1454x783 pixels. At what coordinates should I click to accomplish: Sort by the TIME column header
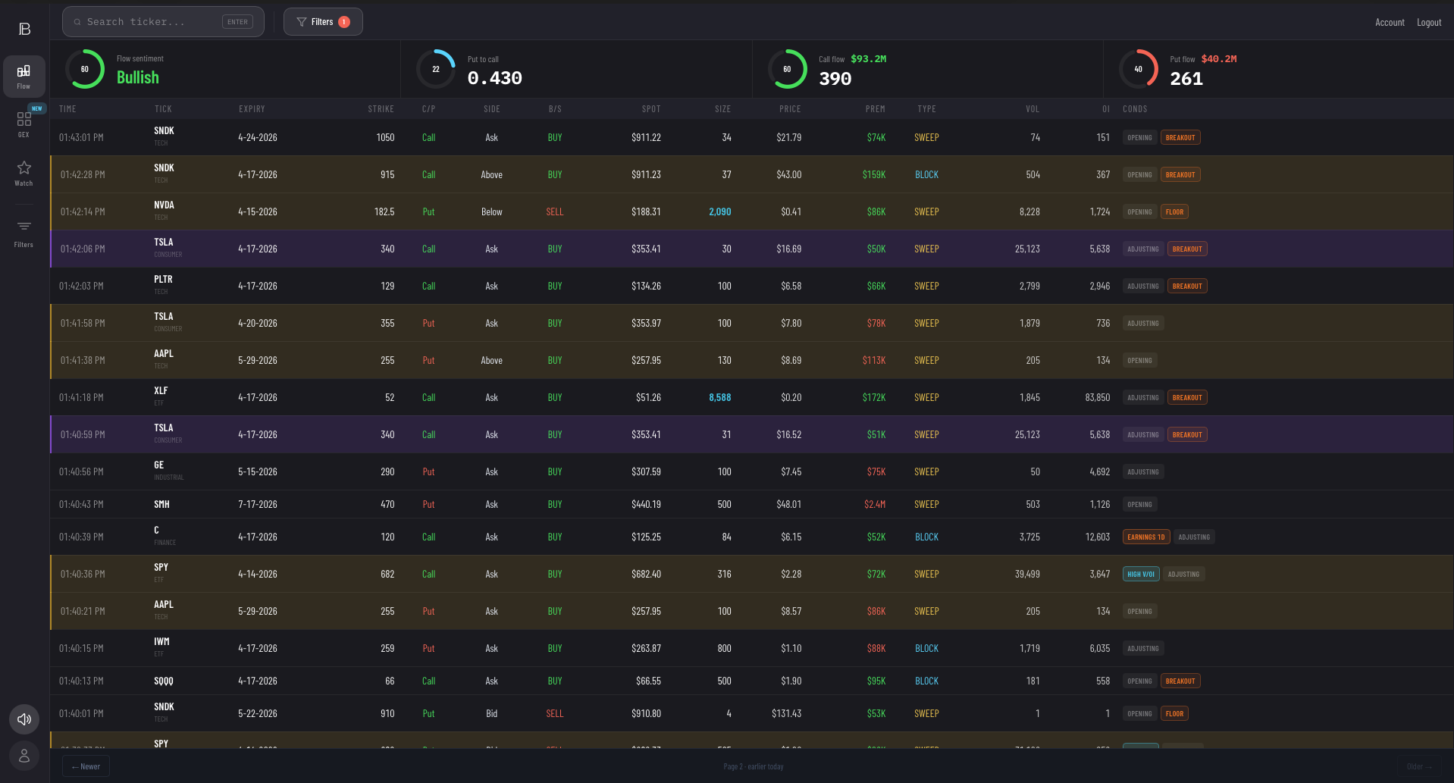pyautogui.click(x=67, y=108)
